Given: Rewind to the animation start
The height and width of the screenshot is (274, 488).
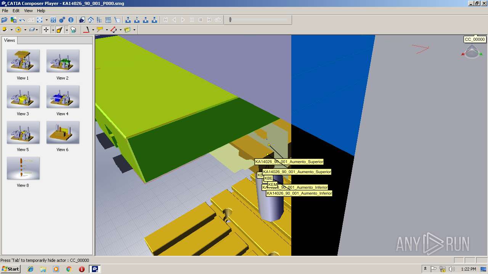Looking at the screenshot, I should pyautogui.click(x=165, y=20).
